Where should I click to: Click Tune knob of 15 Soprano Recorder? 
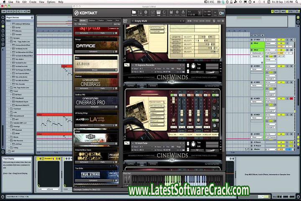[x=193, y=67]
